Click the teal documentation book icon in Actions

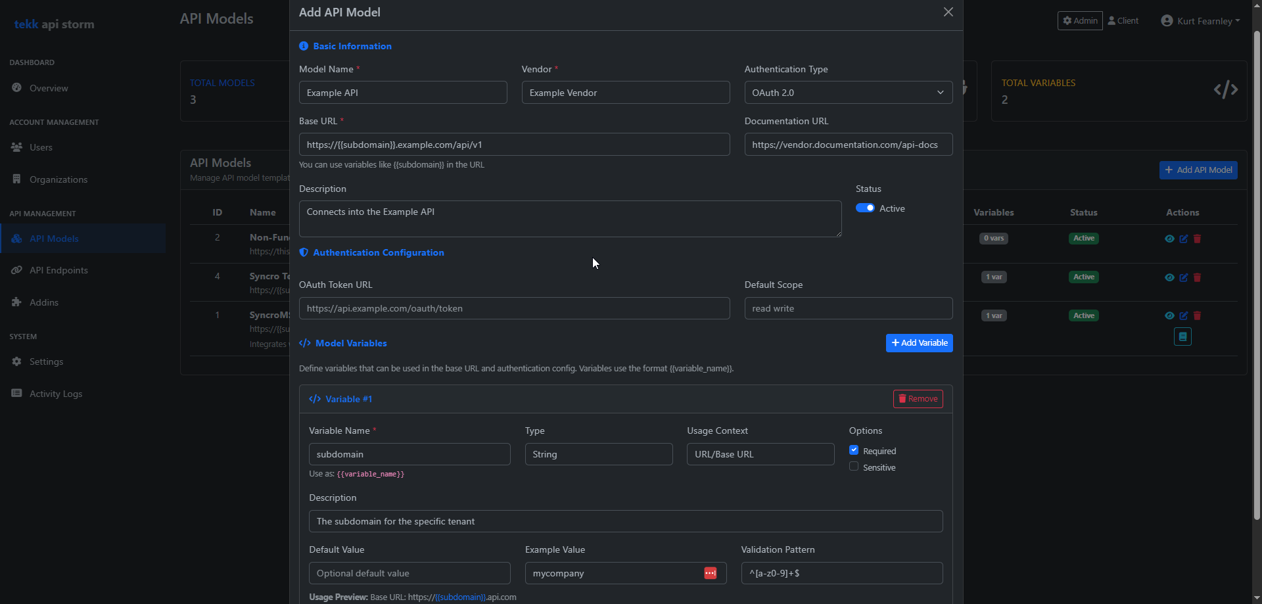pos(1182,337)
